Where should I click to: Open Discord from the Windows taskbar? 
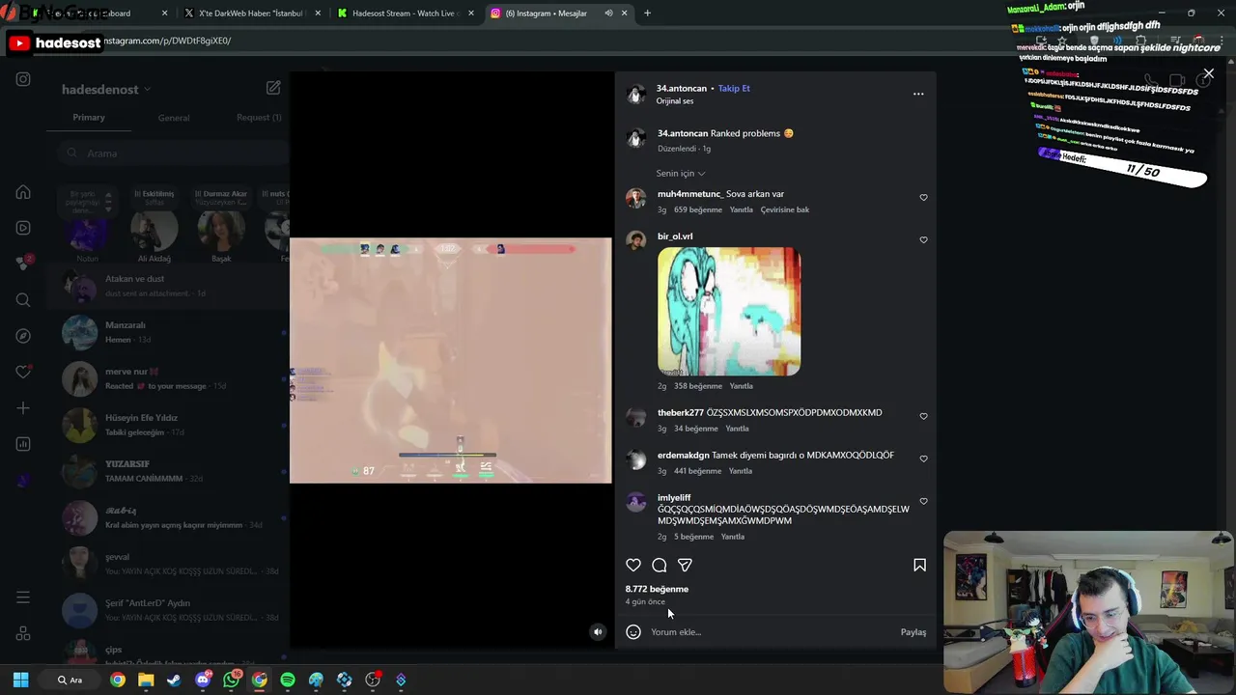(x=203, y=680)
